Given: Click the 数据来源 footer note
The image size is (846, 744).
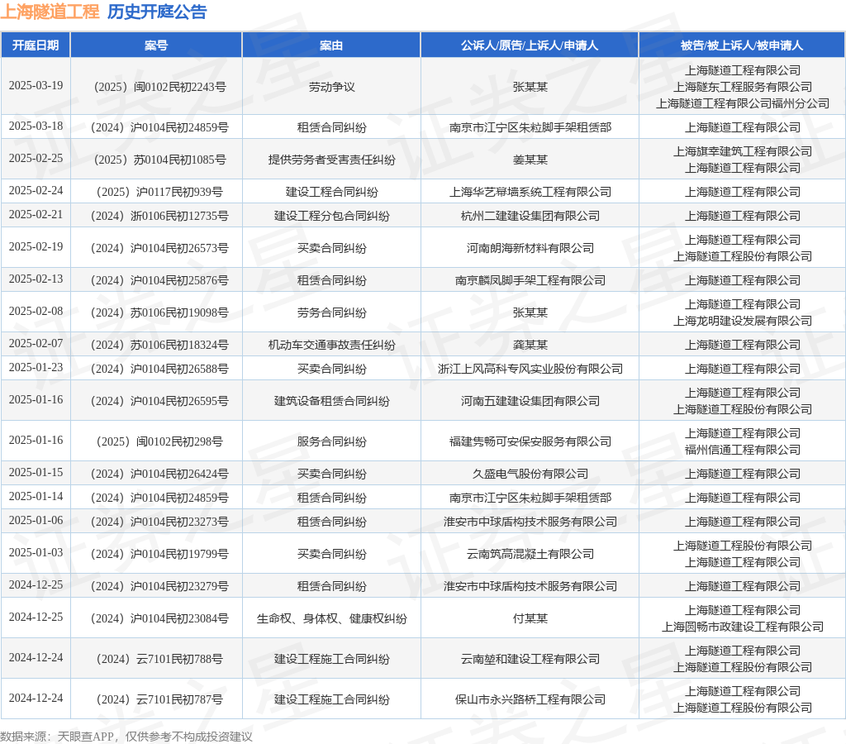Looking at the screenshot, I should (126, 737).
